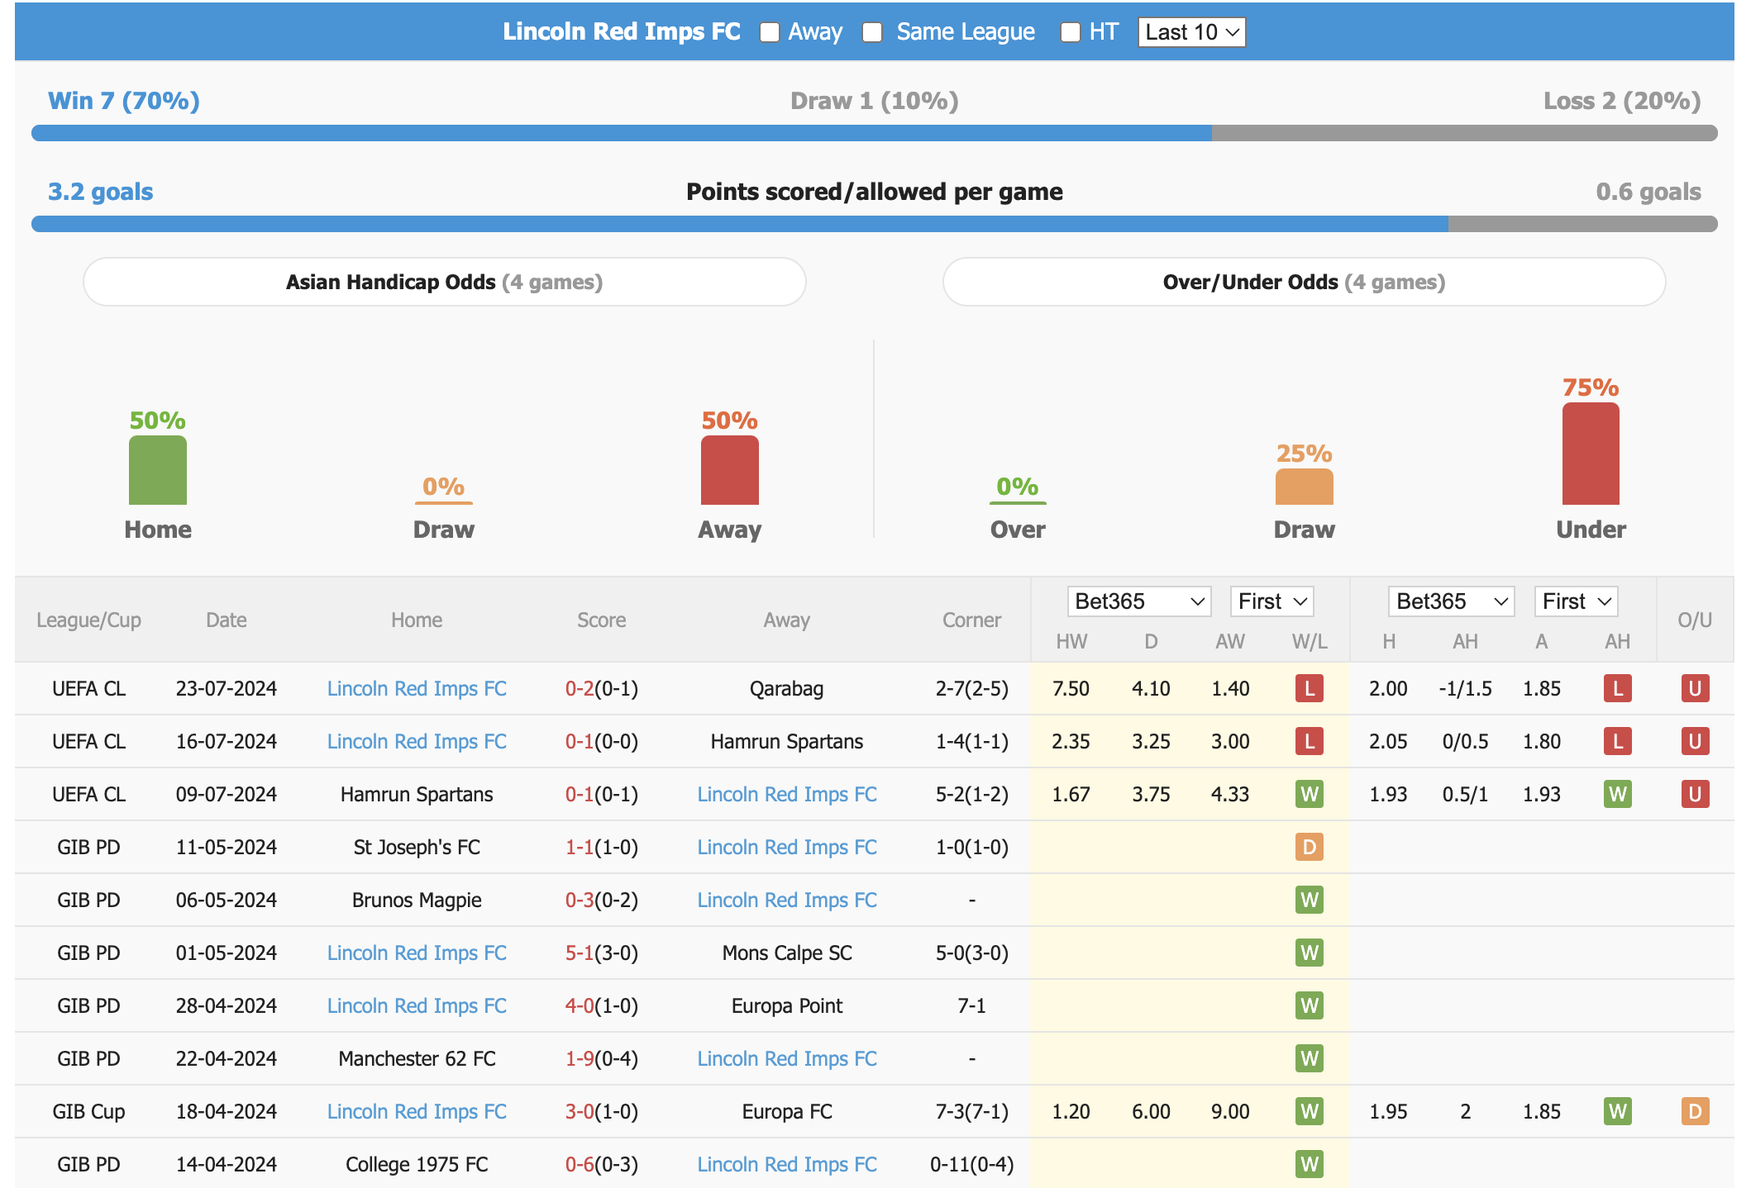The height and width of the screenshot is (1188, 1751).
Task: Click the Lincoln Red Imps FC header title
Action: pos(622,31)
